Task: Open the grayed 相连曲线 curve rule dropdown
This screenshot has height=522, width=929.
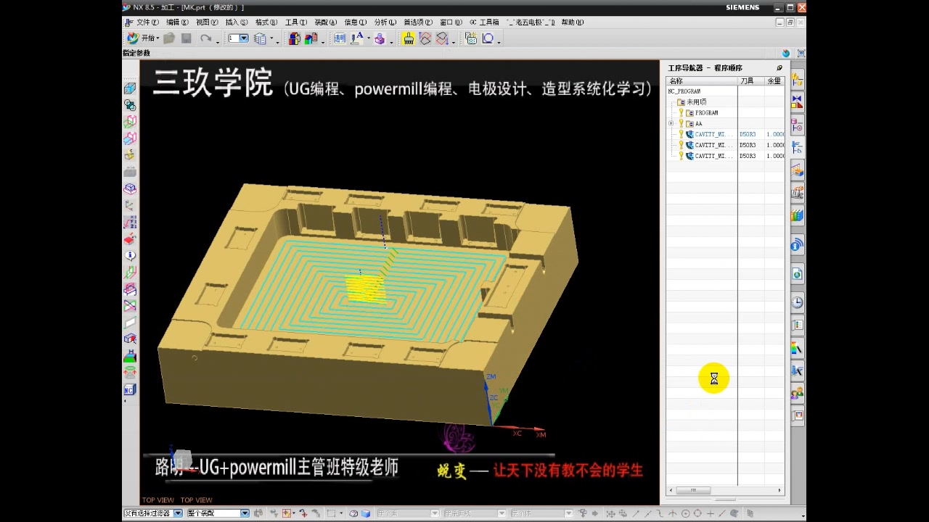Action: click(475, 513)
